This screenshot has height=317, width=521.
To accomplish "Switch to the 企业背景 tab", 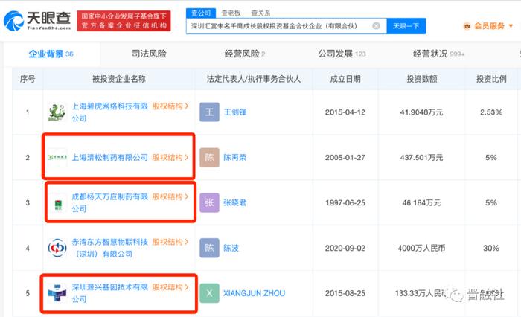I will 51,54.
